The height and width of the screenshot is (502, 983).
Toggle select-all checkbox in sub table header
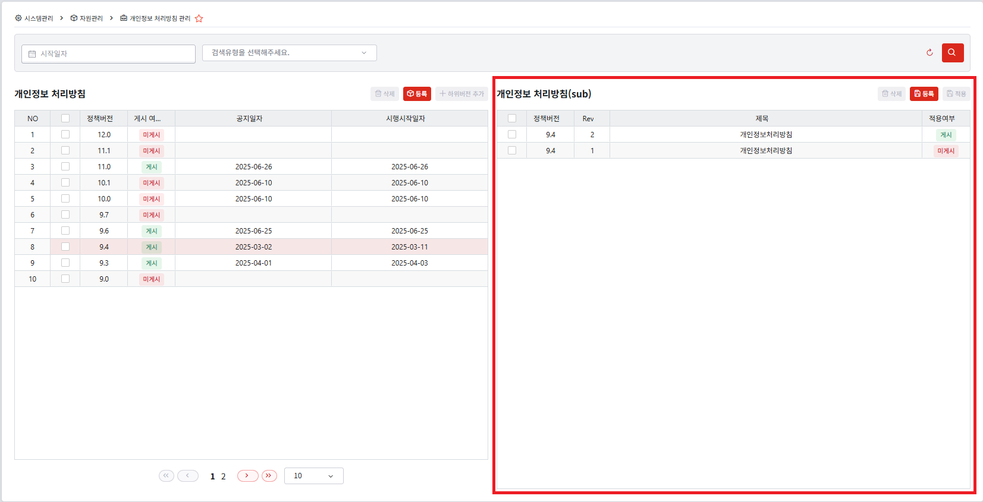512,118
